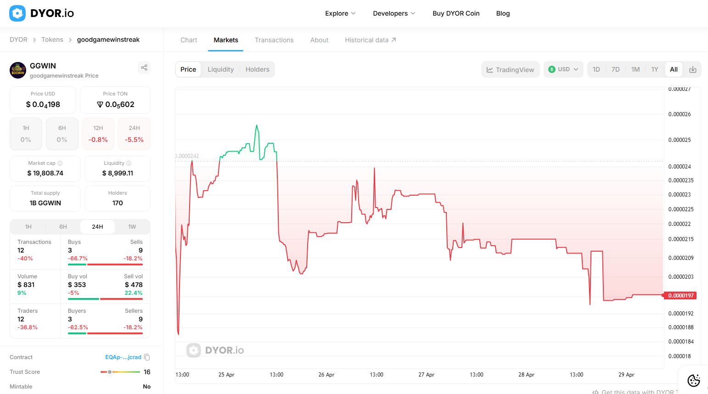Click the 0.0000197 current price label
708x394 pixels.
[681, 296]
